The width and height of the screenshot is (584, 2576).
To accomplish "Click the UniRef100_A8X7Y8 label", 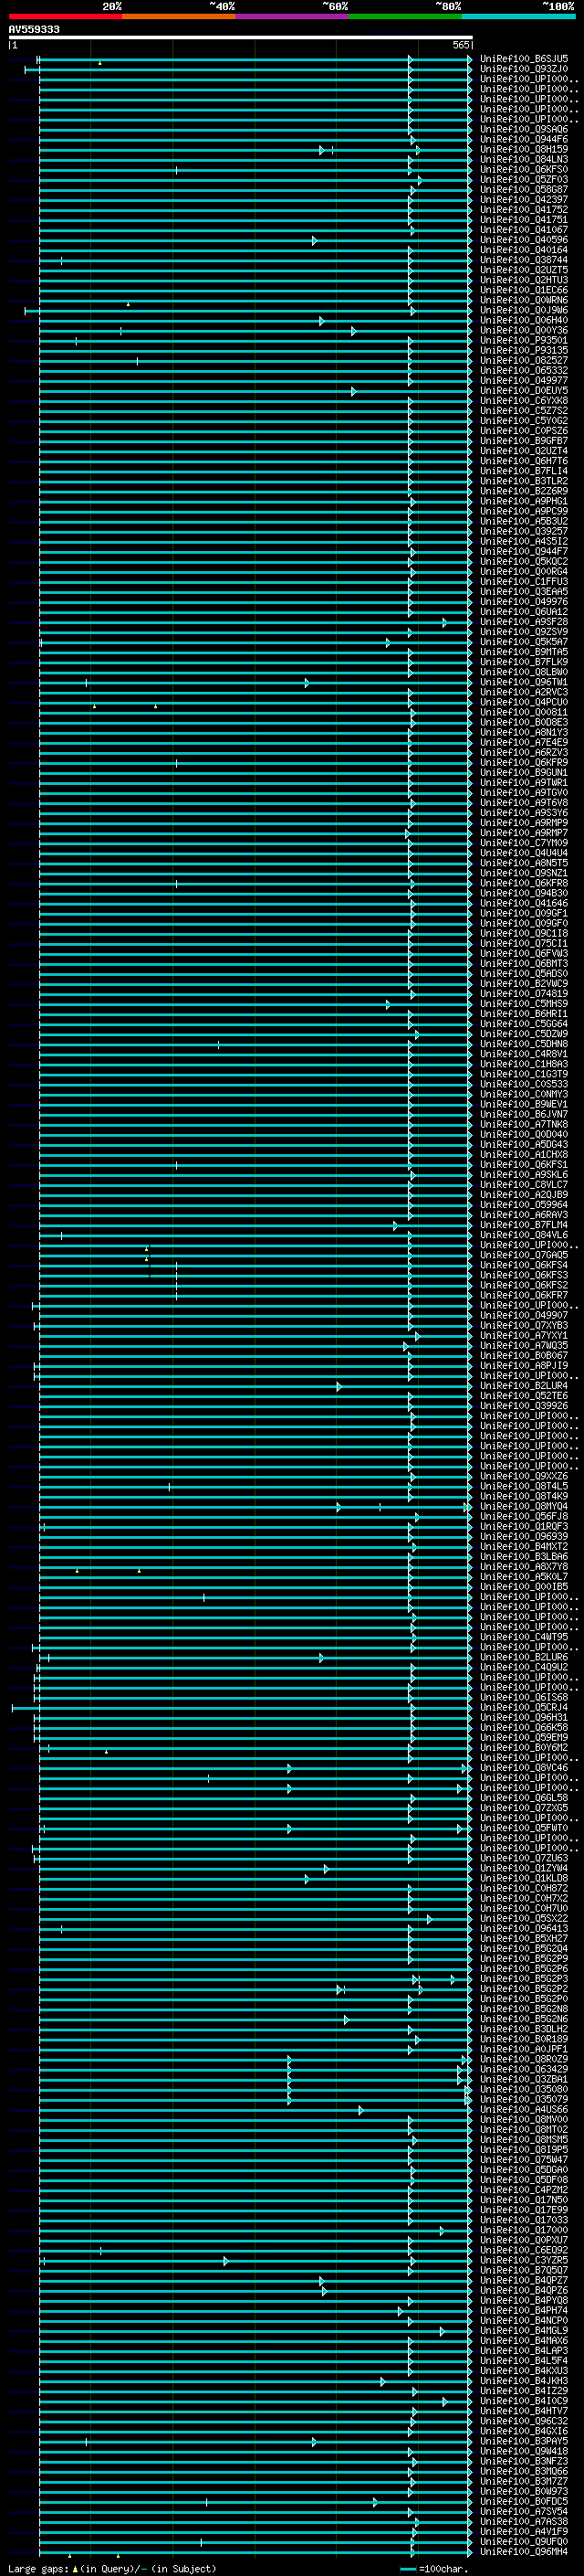I will click(524, 1566).
